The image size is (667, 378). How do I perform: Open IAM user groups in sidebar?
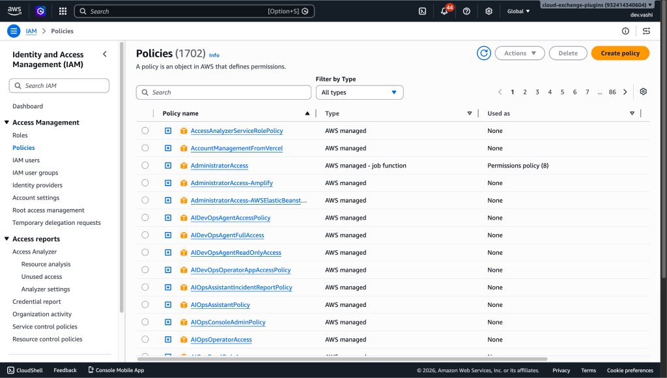[35, 173]
